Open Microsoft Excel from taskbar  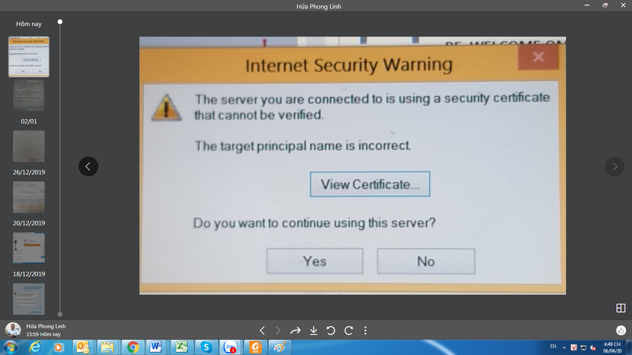(x=182, y=348)
